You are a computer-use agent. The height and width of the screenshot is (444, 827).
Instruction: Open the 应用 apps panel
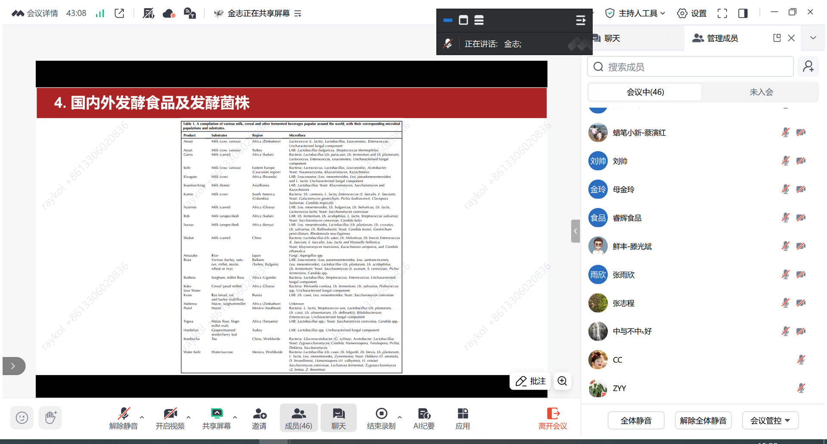tap(463, 417)
